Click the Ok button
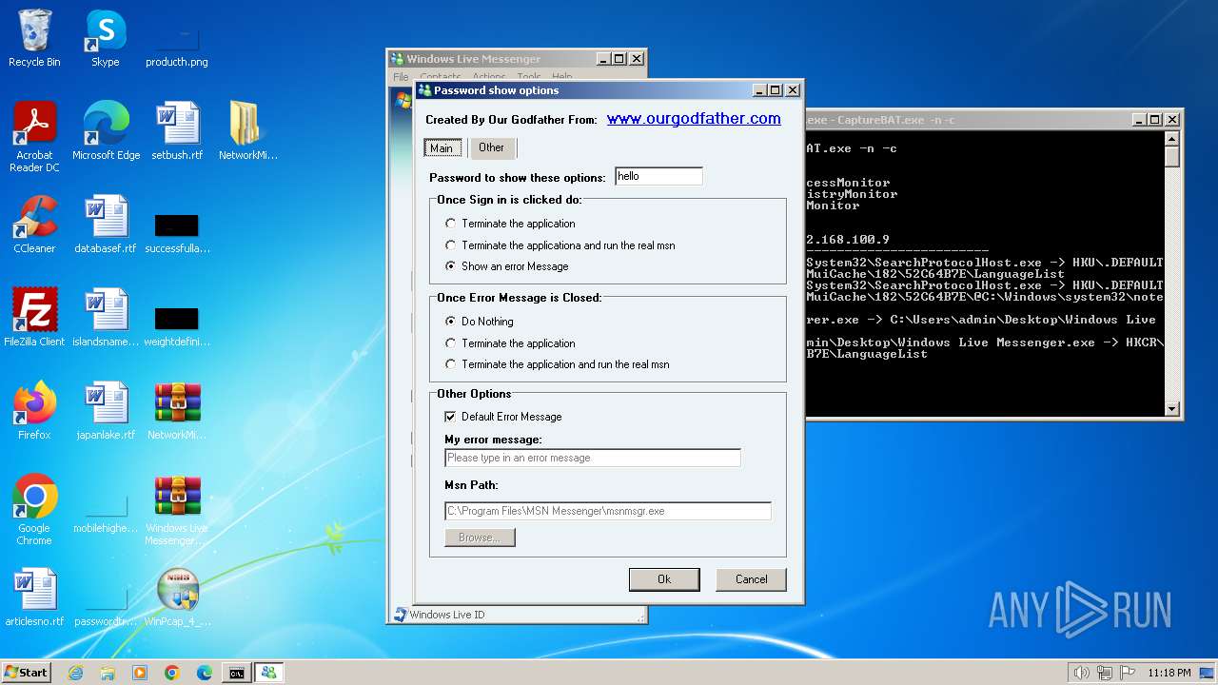 pos(664,579)
